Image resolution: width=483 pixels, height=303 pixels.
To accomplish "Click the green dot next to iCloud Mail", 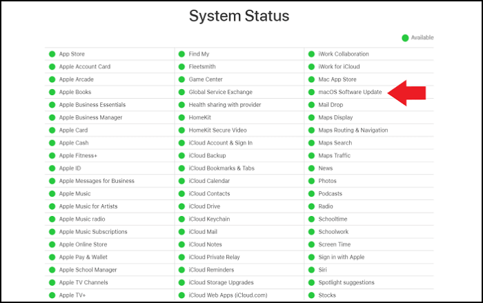I will click(181, 232).
